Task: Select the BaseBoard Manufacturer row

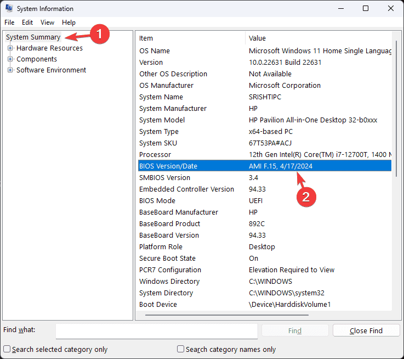Action: point(265,212)
